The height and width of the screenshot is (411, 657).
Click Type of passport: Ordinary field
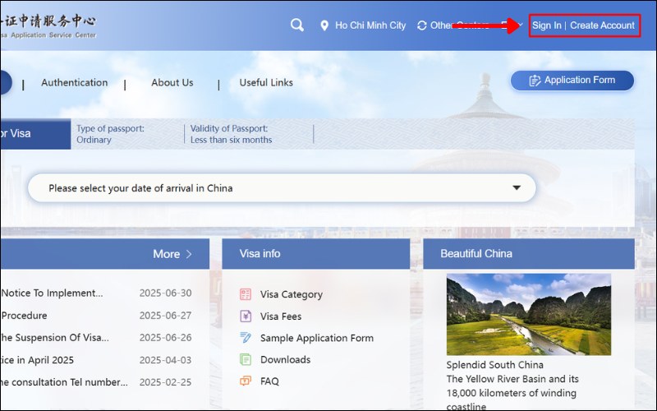pos(110,134)
